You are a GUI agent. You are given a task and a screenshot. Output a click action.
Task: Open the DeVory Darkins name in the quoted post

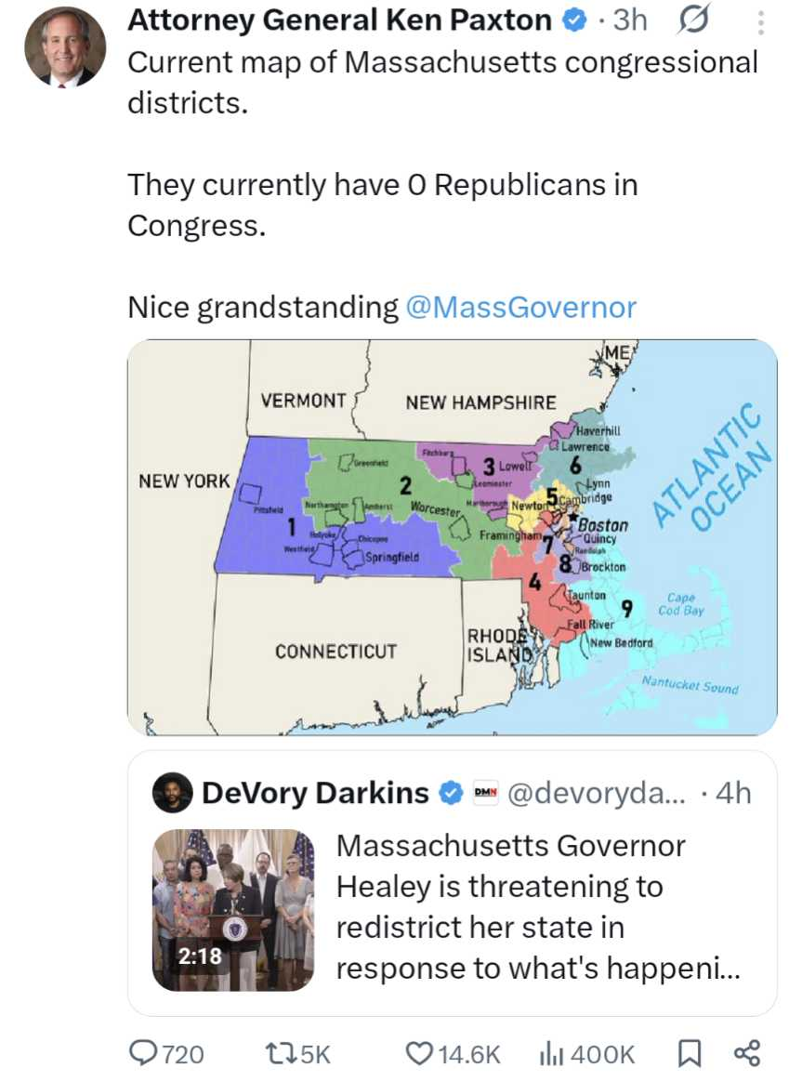(x=316, y=793)
